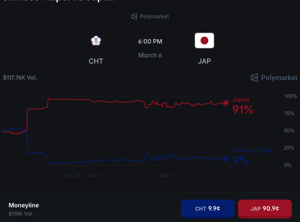Click the JAP team abbreviation label
Viewport: 300px width, 222px height.
[204, 61]
